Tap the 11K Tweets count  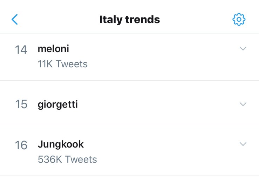(x=62, y=64)
